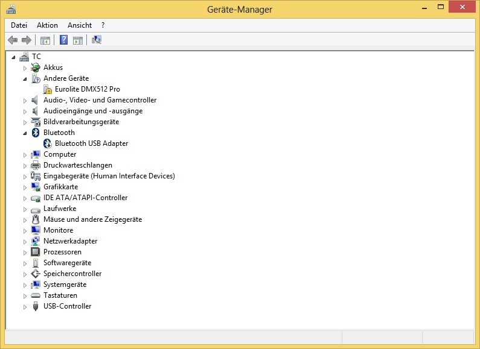Click the Tastaturen keyboard icon
480x349 pixels.
(x=36, y=295)
